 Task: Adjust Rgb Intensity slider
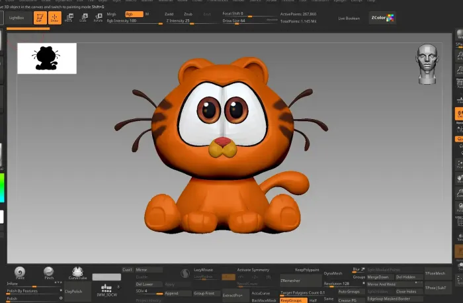135,21
